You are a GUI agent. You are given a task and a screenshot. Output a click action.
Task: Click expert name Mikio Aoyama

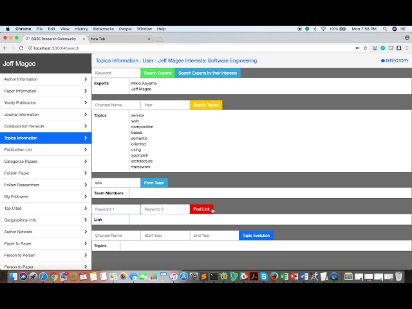click(x=144, y=83)
